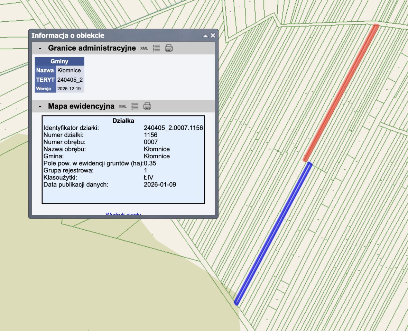Select Klasoużytki value ŁIV
408x331 pixels.
point(149,178)
